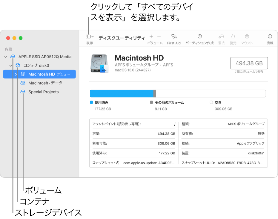
Task: Click the Macintosh HD heading text
Action: coord(139,58)
